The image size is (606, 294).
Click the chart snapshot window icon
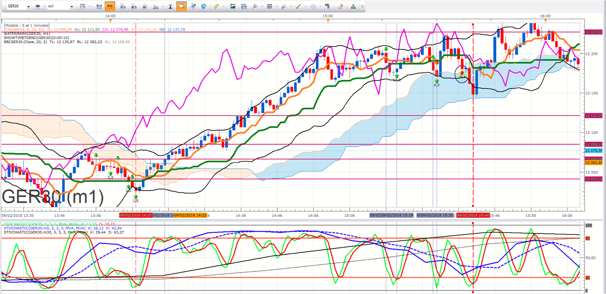point(243,7)
